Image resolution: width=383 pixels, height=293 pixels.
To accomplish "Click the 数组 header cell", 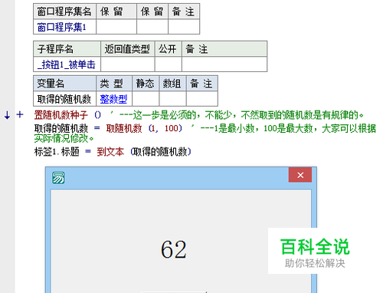I will point(172,84).
